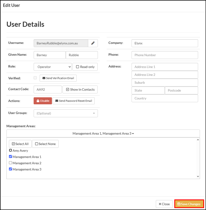206x210 pixels.
Task: Collapse the Management Areas selection dropdown
Action: click(x=103, y=133)
